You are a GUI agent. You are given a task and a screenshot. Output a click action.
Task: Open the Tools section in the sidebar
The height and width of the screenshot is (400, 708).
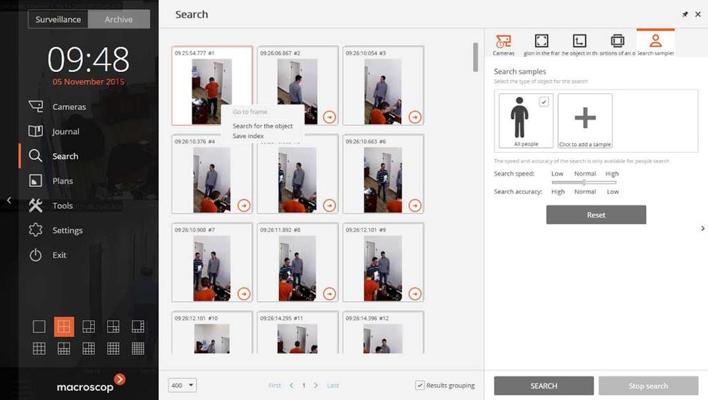[x=50, y=206]
